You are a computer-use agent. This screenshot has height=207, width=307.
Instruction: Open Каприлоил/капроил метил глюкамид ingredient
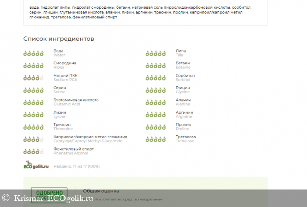tap(90, 137)
